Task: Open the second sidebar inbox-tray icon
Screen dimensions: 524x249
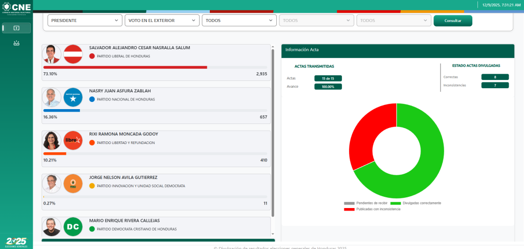Action: point(16,43)
